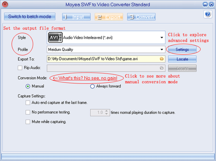Click 'times normal playing duration to capture' text

point(143,113)
